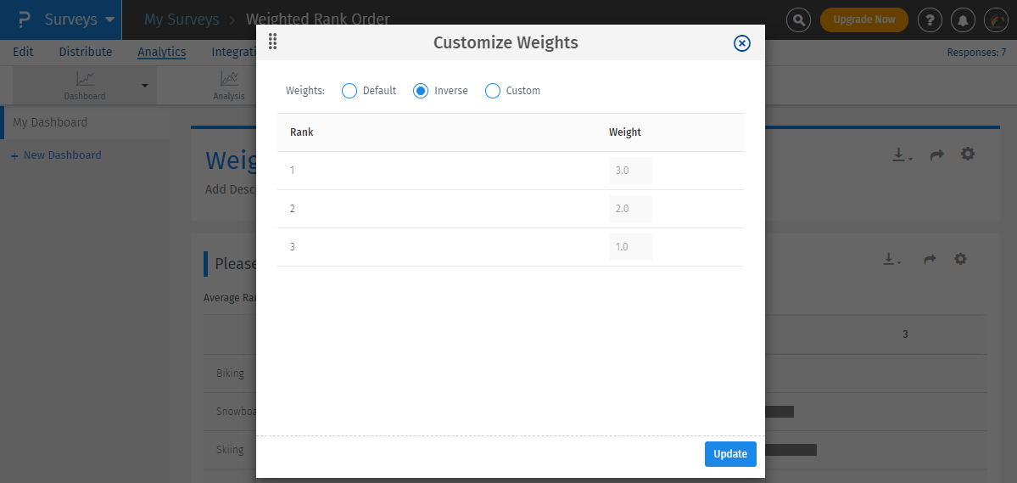Open the search icon in the header
The height and width of the screenshot is (483, 1017).
click(798, 20)
